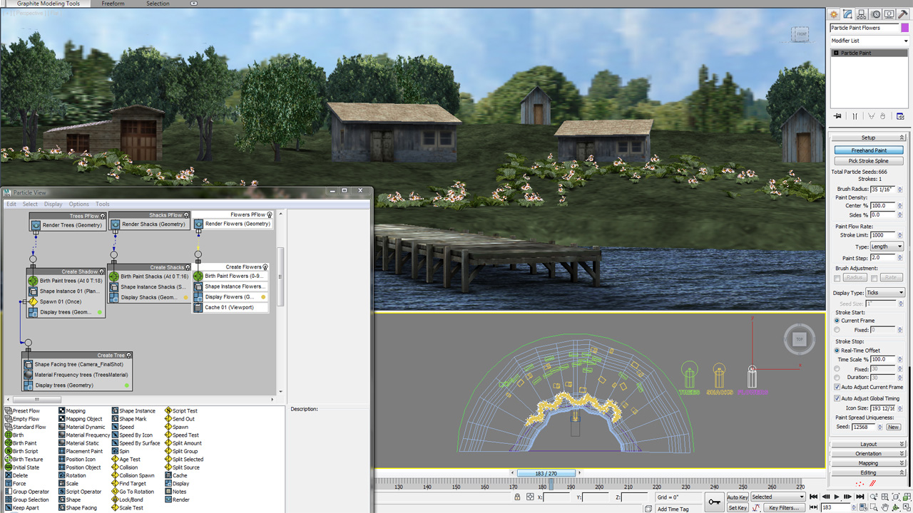This screenshot has height=513, width=913.
Task: Toggle Show End Result icon
Action: click(855, 116)
